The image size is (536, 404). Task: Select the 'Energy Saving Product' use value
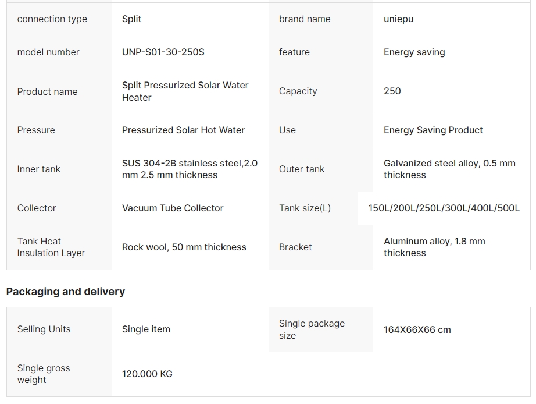click(x=433, y=130)
